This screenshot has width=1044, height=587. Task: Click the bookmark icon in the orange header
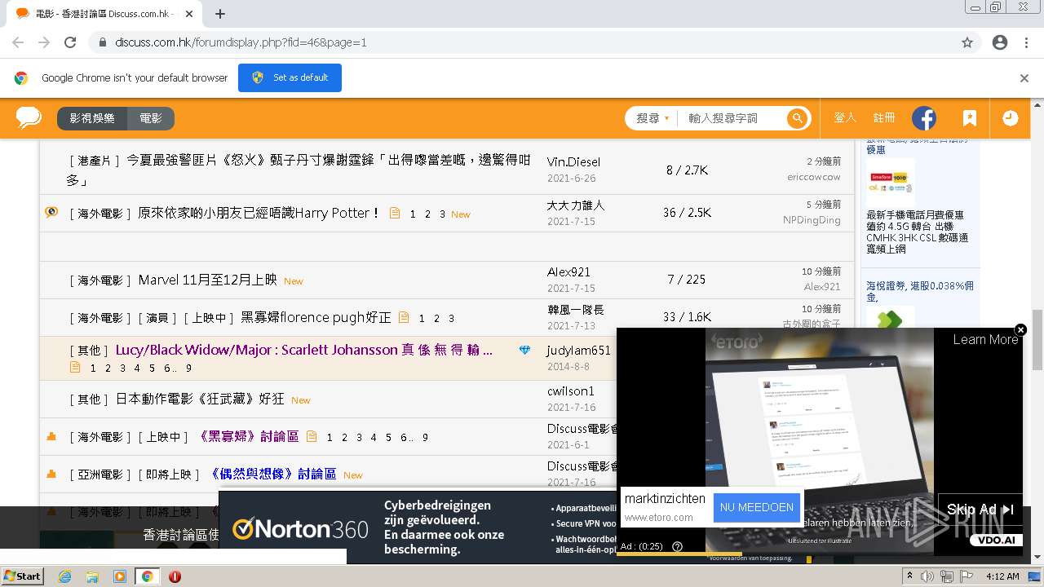(969, 118)
